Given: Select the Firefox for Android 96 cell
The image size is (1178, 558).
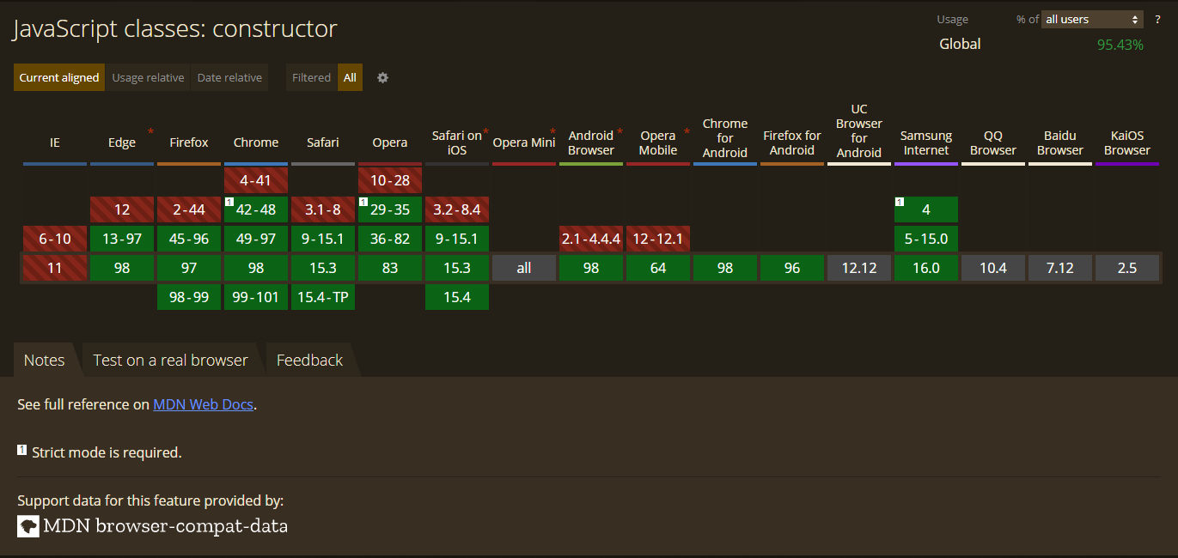Looking at the screenshot, I should click(x=792, y=268).
